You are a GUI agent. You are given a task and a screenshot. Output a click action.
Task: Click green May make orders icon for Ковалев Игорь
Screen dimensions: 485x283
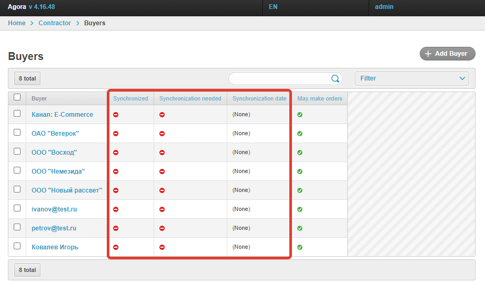coord(300,247)
